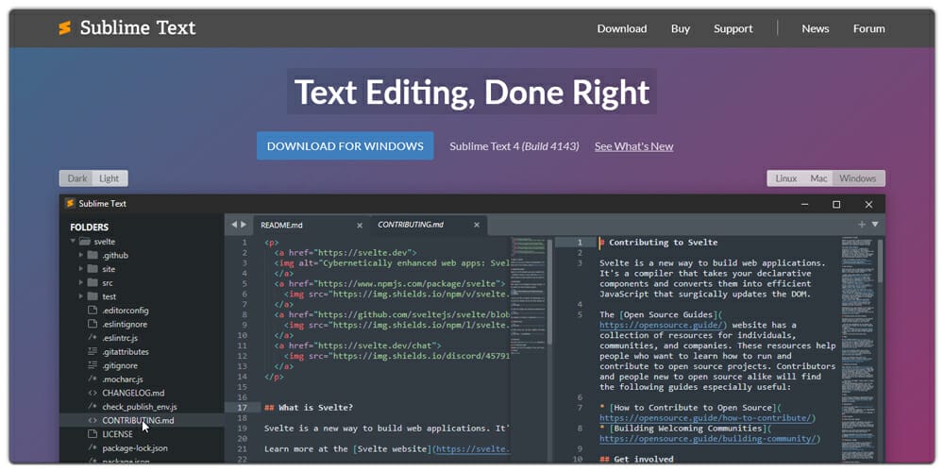
Task: Click the package-lock.json file icon
Action: point(93,447)
